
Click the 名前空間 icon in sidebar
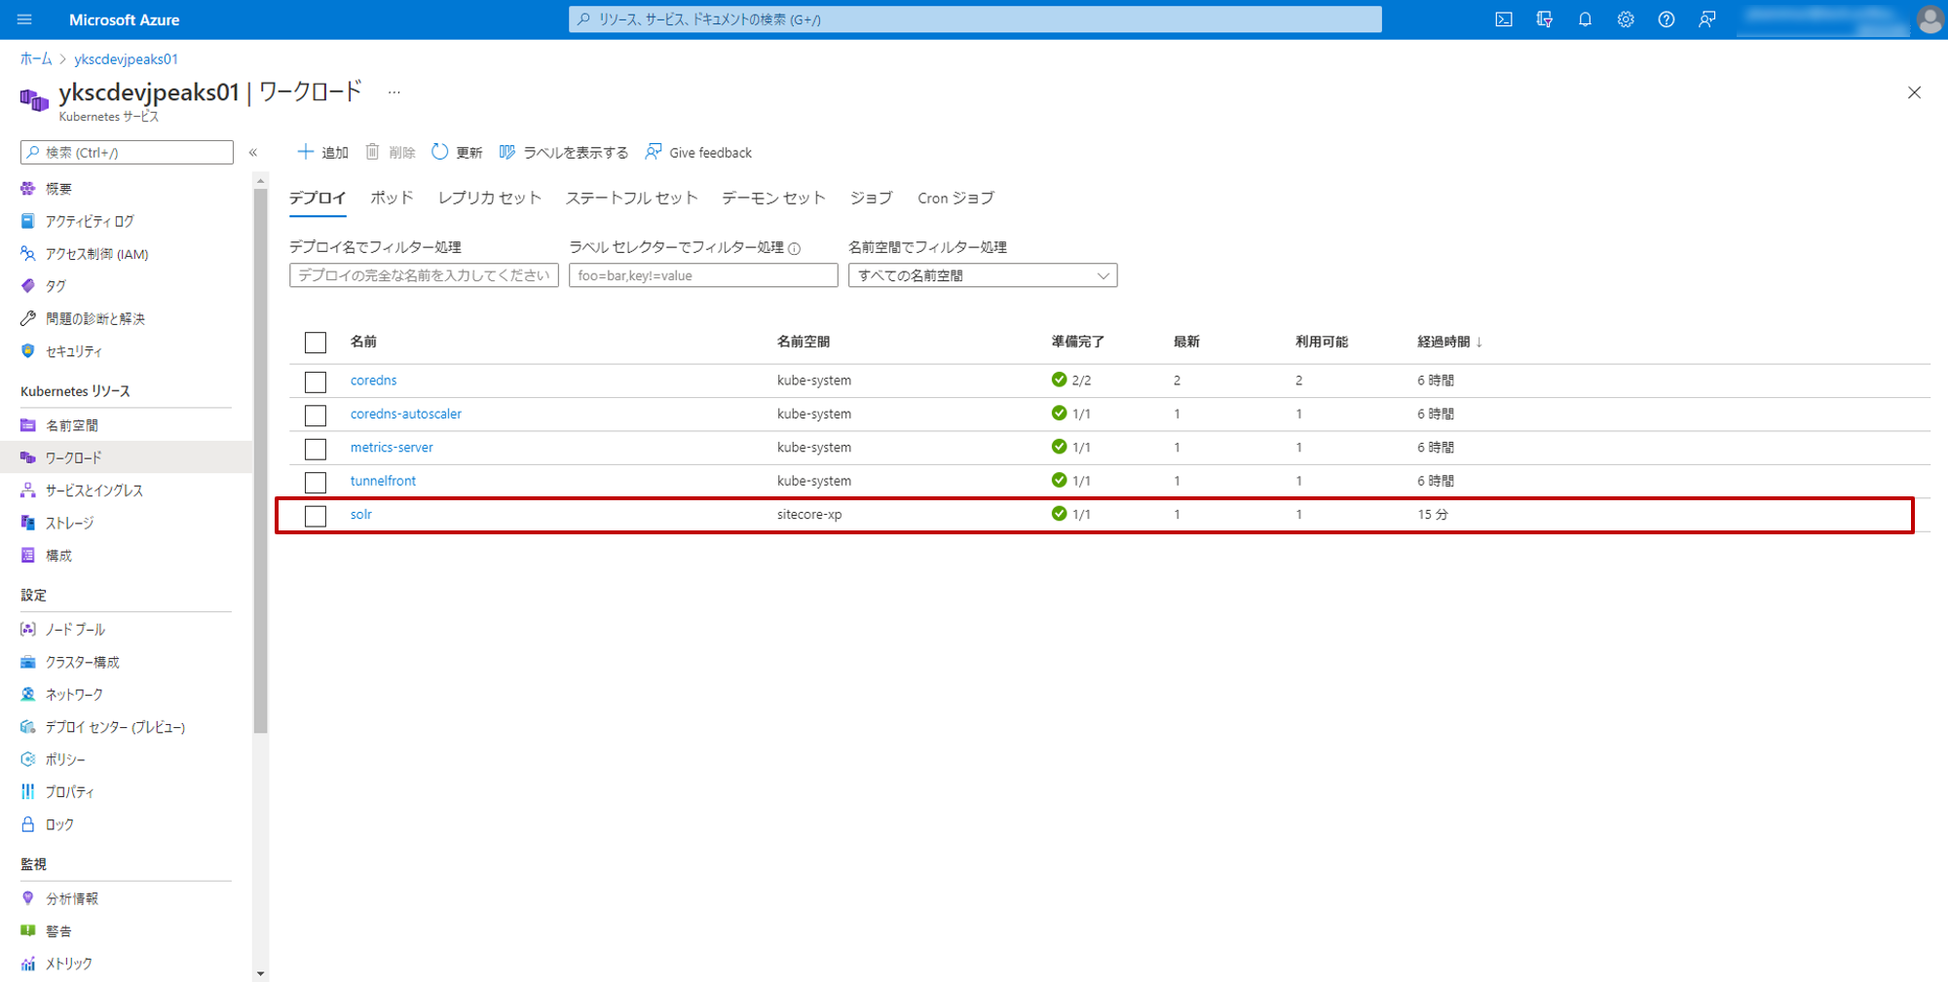tap(28, 425)
